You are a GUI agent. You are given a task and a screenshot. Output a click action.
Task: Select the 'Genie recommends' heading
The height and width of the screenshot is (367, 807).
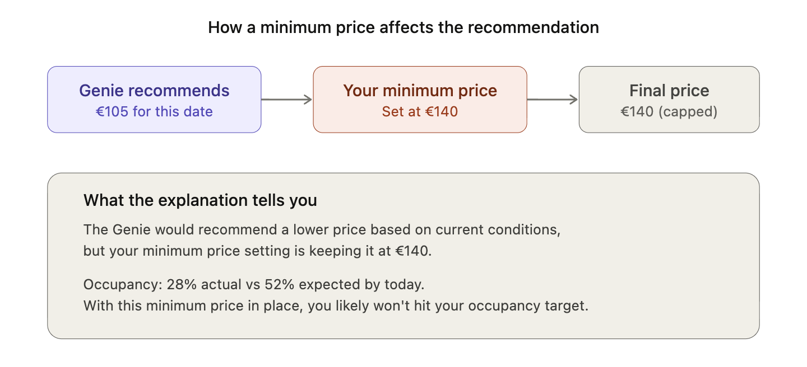(154, 91)
